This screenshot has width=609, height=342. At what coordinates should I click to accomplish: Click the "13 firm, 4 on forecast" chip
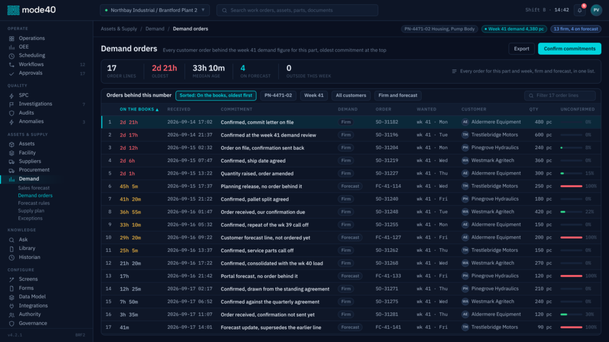[576, 28]
